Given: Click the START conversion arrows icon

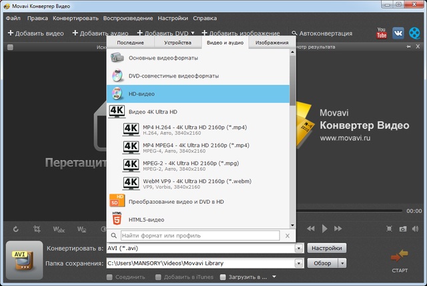Looking at the screenshot, I should tap(400, 255).
